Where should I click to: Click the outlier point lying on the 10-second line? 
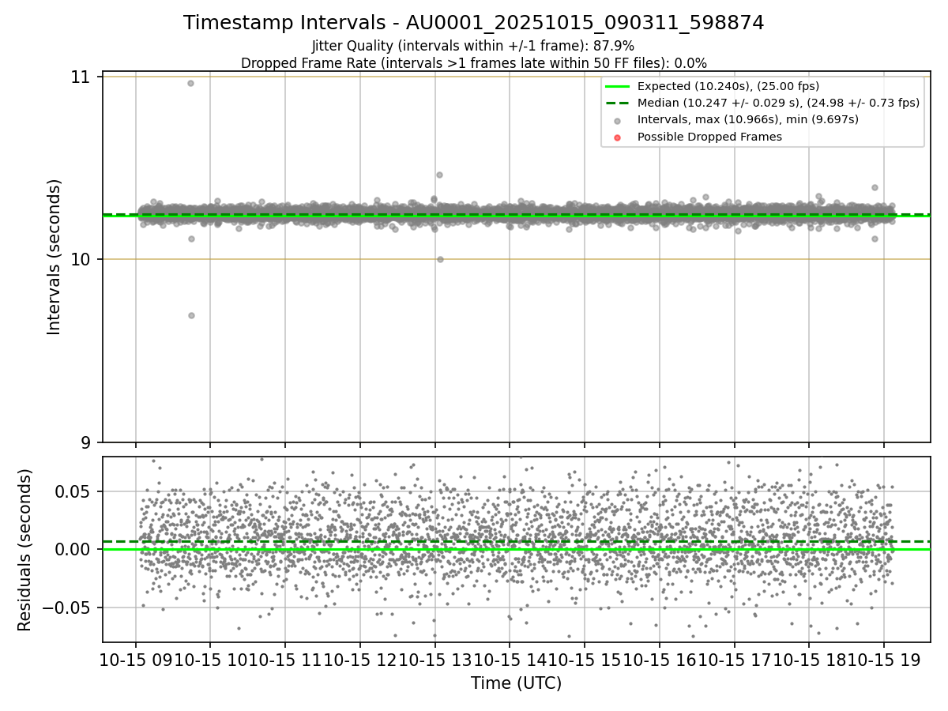440,259
